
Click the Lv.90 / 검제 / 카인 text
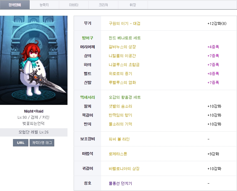coord(34,117)
